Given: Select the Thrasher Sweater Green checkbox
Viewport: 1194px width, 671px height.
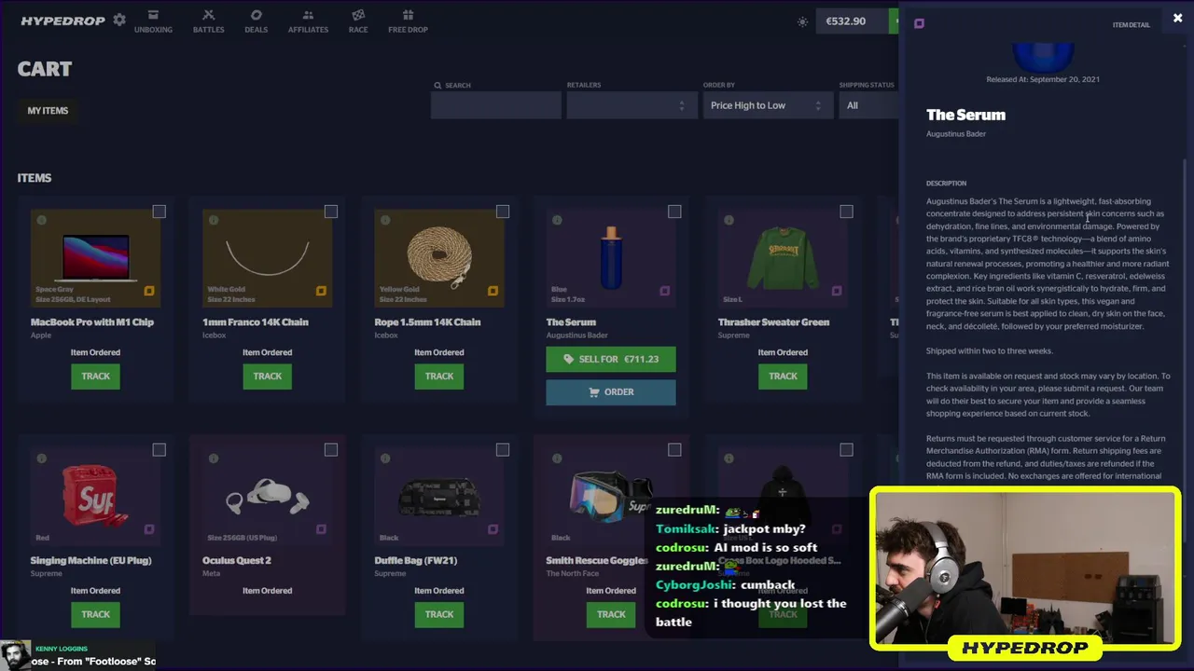Looking at the screenshot, I should tap(846, 212).
